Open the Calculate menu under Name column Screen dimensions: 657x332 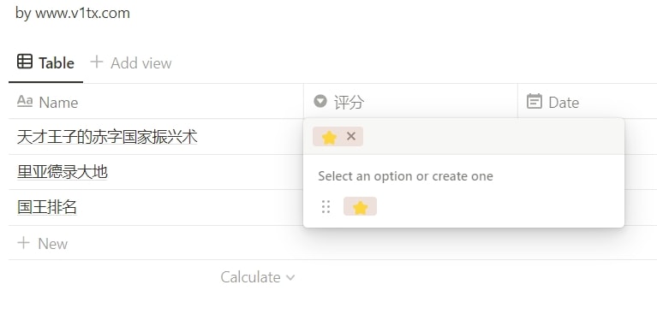tap(258, 277)
